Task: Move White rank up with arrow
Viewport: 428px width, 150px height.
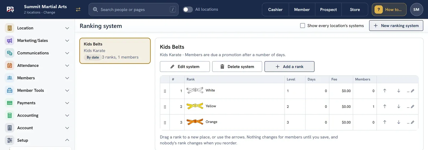Action: [x=385, y=91]
